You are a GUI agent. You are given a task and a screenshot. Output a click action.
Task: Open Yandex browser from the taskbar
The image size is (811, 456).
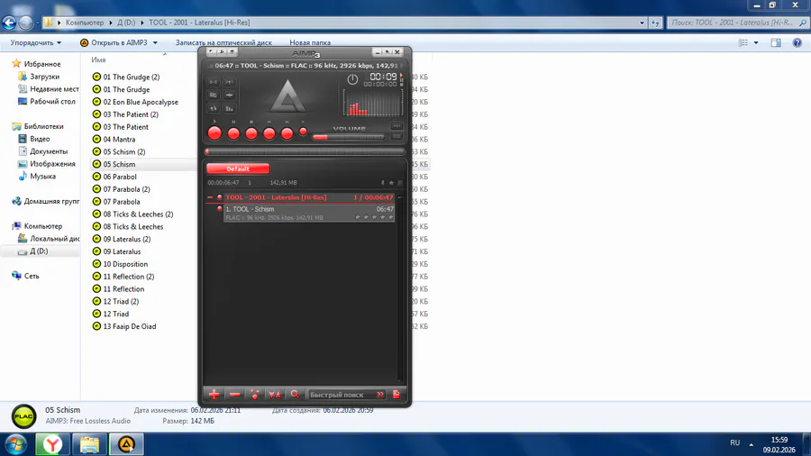point(52,444)
